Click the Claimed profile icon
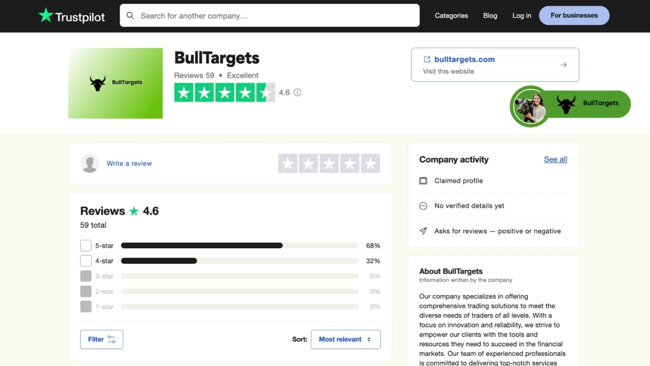 (x=423, y=180)
